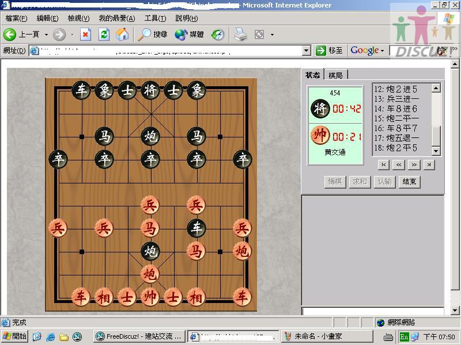Expand the address bar history dropdown
This screenshot has height=345, width=461.
pos(307,51)
